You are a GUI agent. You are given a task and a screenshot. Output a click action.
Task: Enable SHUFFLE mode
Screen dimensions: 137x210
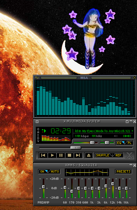click(103, 155)
